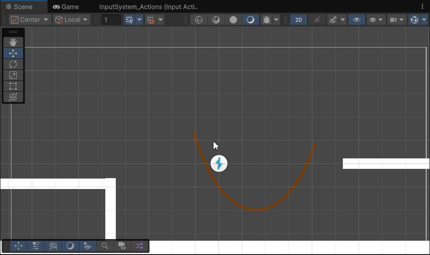
Task: Click the debug draw mode bug icon
Action: (266, 20)
